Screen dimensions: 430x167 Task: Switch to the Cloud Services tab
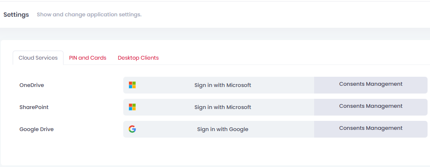coord(38,58)
